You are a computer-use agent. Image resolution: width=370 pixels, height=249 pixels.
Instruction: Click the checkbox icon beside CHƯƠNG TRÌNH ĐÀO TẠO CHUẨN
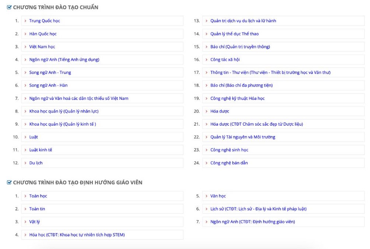pyautogui.click(x=9, y=7)
